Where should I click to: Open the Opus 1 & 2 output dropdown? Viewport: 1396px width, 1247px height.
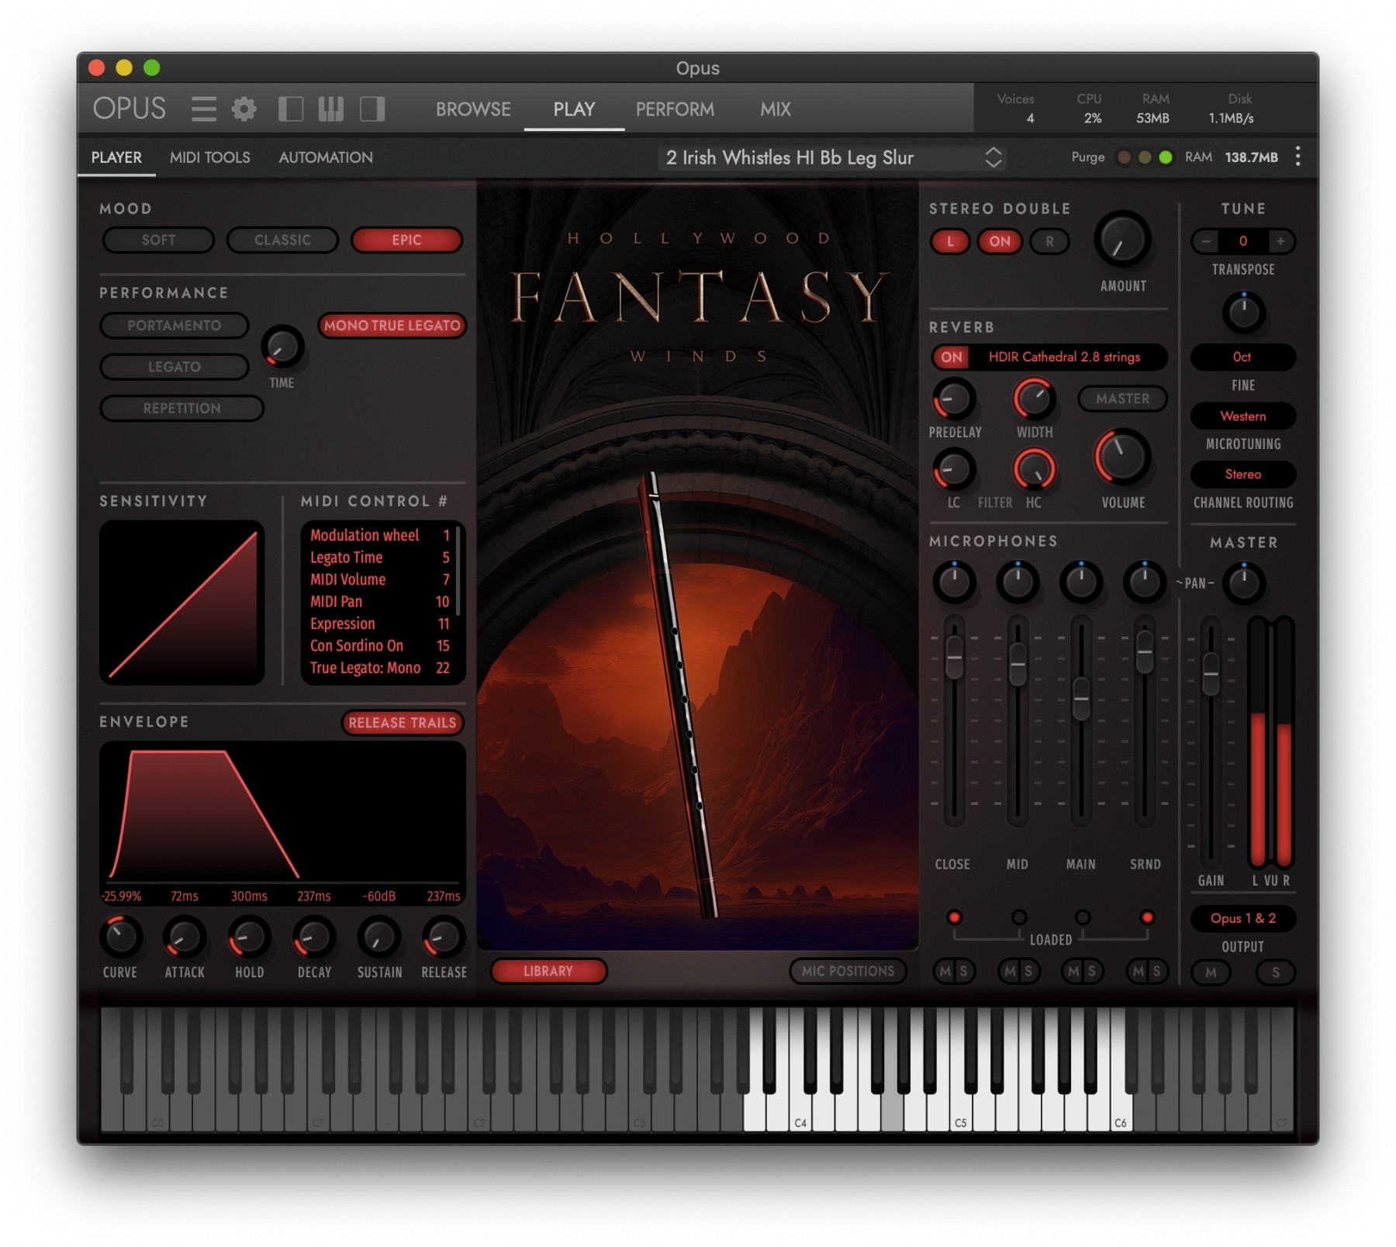(x=1242, y=918)
